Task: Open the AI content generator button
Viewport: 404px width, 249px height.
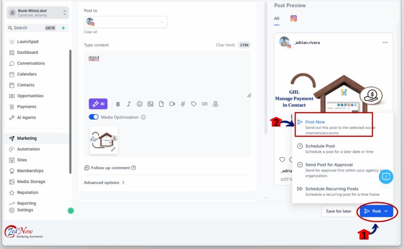Action: pyautogui.click(x=98, y=104)
